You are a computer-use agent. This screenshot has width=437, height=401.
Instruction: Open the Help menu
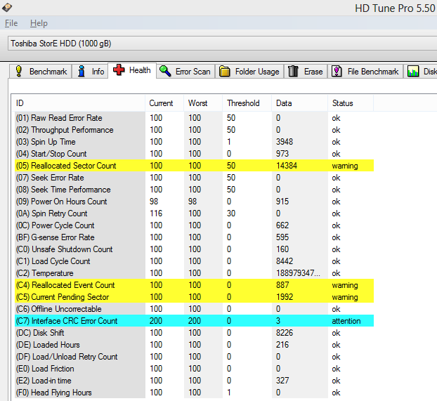[39, 23]
